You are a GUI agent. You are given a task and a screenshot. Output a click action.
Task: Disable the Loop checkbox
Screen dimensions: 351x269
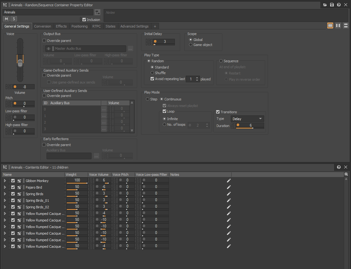[165, 111]
